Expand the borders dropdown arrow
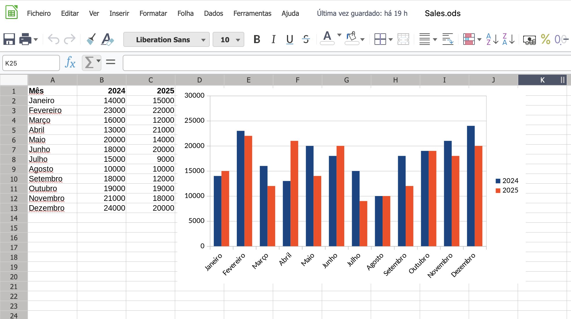Viewport: 571px width, 319px height. click(x=391, y=40)
